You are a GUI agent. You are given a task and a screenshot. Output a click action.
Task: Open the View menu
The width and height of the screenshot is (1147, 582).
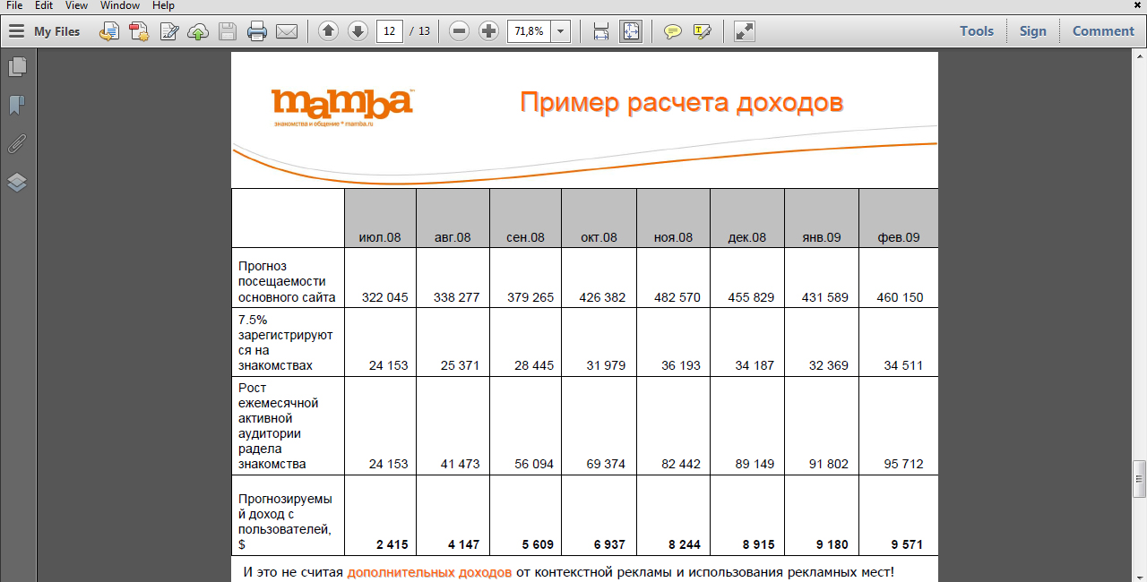[x=76, y=5]
